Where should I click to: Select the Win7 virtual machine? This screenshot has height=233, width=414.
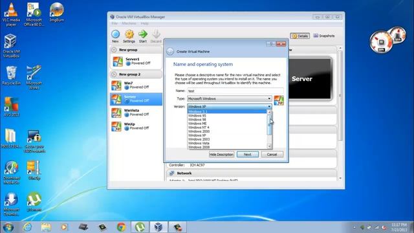click(x=136, y=85)
